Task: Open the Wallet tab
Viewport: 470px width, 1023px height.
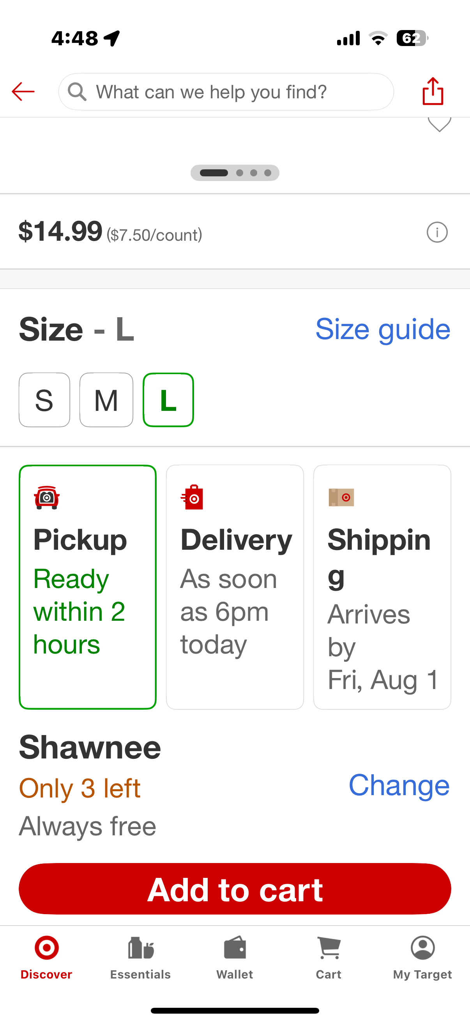Action: tap(235, 958)
